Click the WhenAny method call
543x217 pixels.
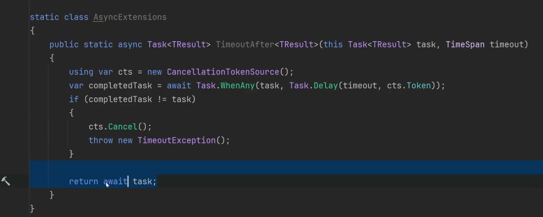pos(237,85)
